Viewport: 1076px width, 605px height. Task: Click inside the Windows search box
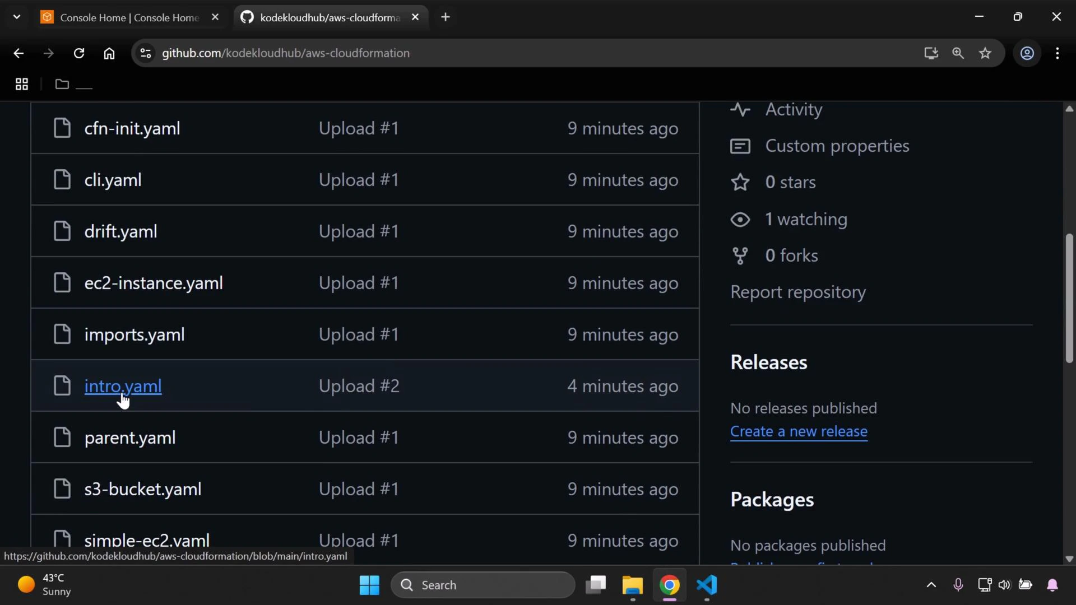482,585
